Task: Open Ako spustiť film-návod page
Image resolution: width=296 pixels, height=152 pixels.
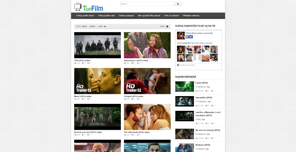Action: [x=149, y=16]
